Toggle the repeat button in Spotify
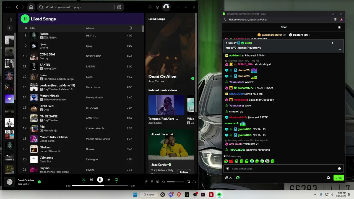The height and width of the screenshot is (199, 354). pyautogui.click(x=116, y=180)
